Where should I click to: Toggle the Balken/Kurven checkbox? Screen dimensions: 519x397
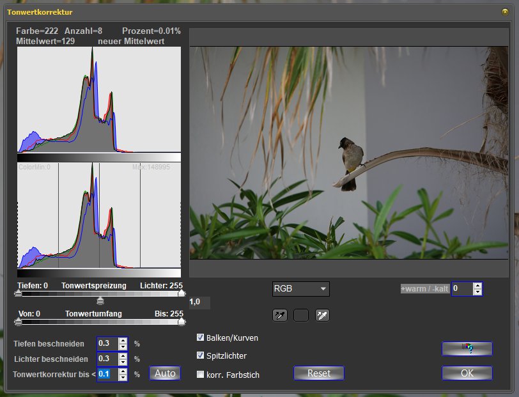[x=201, y=338]
